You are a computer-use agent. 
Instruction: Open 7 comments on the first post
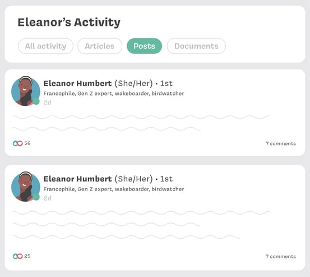tap(281, 143)
